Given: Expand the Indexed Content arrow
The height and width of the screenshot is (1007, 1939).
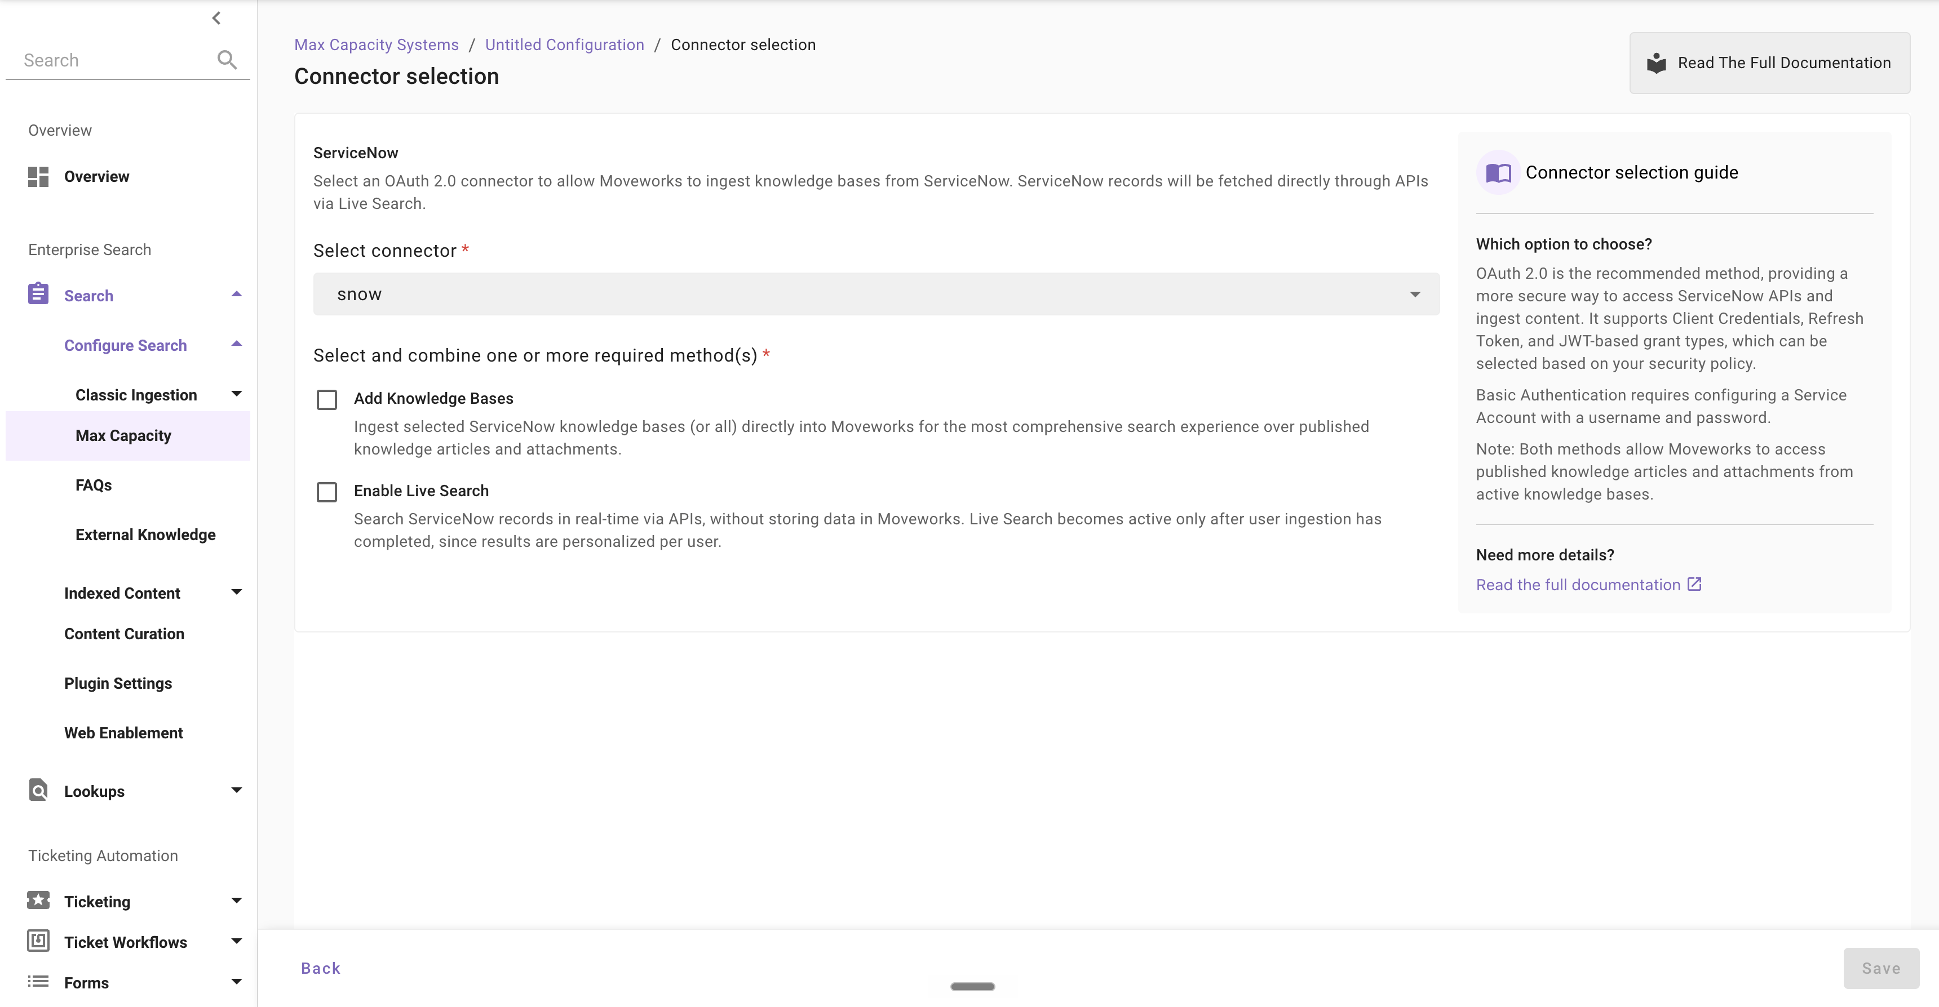Looking at the screenshot, I should pyautogui.click(x=236, y=592).
